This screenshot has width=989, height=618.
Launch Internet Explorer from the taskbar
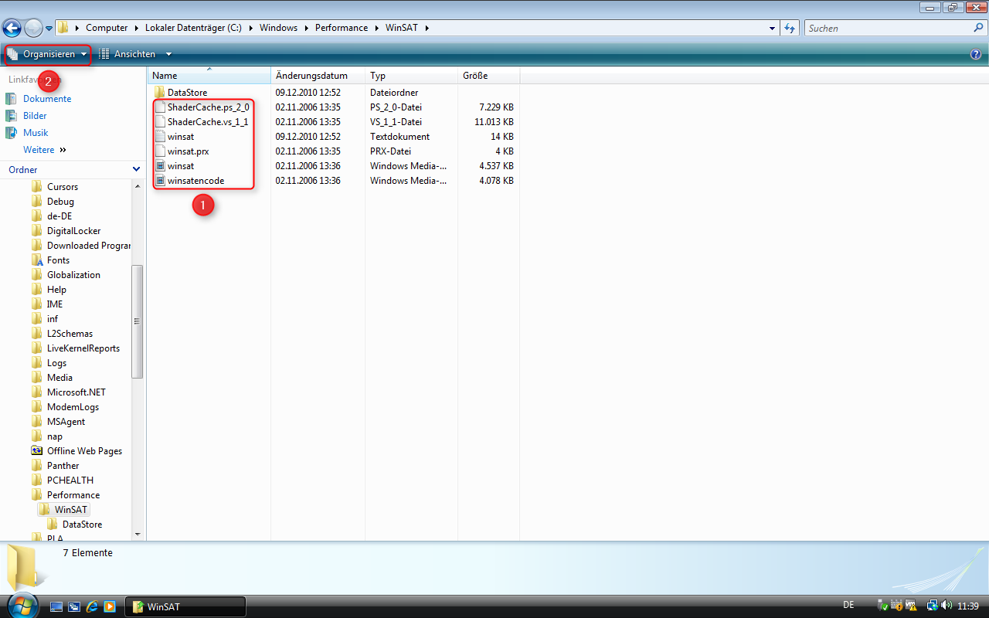[x=92, y=606]
